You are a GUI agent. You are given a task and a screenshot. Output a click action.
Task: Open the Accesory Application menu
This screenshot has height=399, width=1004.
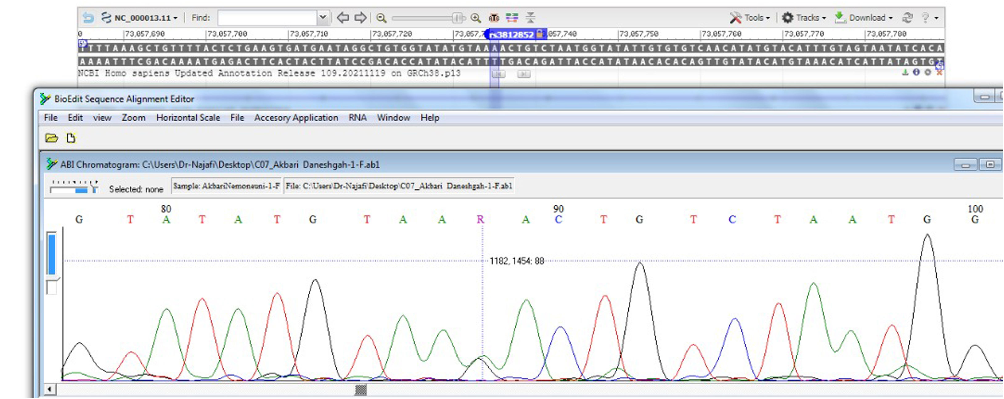pyautogui.click(x=296, y=118)
